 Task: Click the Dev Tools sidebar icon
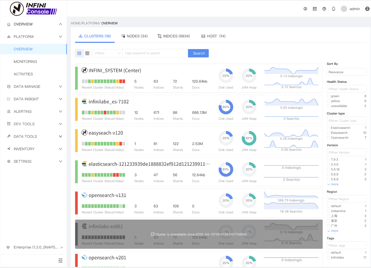(x=9, y=124)
